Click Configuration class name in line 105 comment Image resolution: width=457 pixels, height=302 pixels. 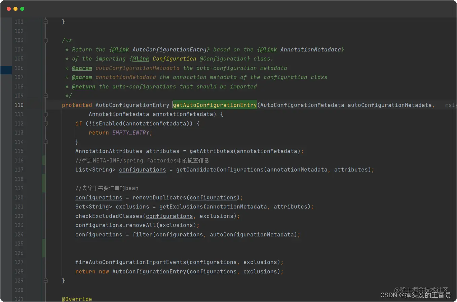(175, 59)
